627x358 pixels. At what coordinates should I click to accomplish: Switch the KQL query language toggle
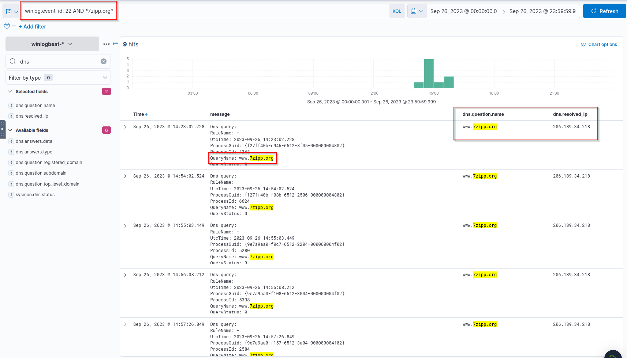[x=397, y=11]
